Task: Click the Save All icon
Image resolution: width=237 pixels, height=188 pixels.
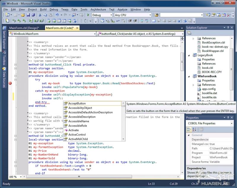Action: coord(33,15)
